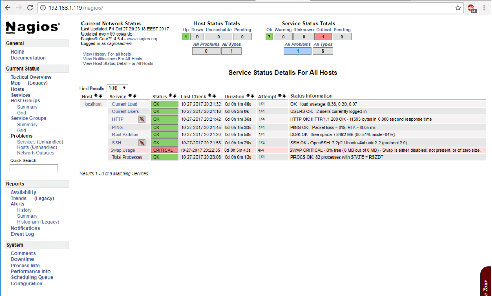Click the Nagios logo
The width and height of the screenshot is (492, 296).
tap(32, 28)
